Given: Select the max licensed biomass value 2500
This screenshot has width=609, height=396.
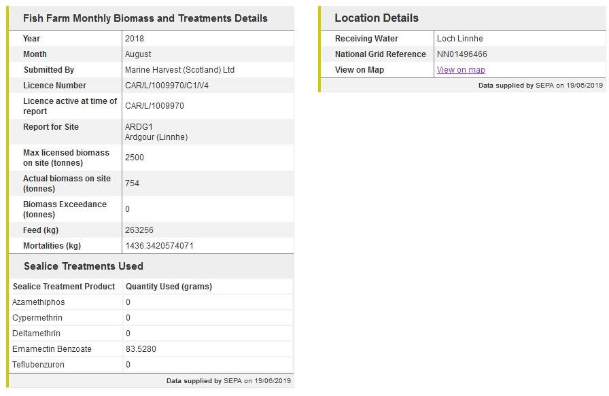Looking at the screenshot, I should click(135, 158).
